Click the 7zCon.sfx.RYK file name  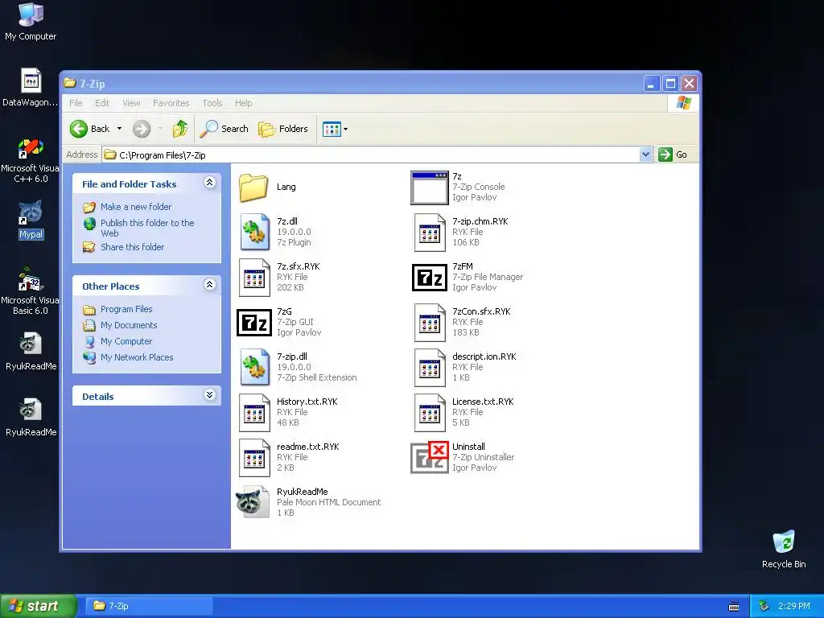[481, 311]
